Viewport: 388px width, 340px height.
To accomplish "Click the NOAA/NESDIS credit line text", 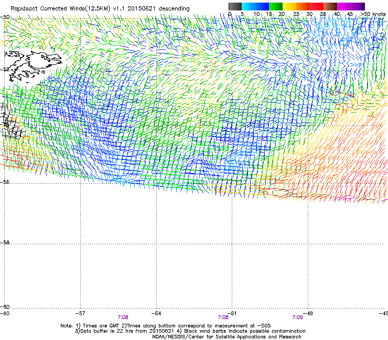I will click(x=227, y=336).
